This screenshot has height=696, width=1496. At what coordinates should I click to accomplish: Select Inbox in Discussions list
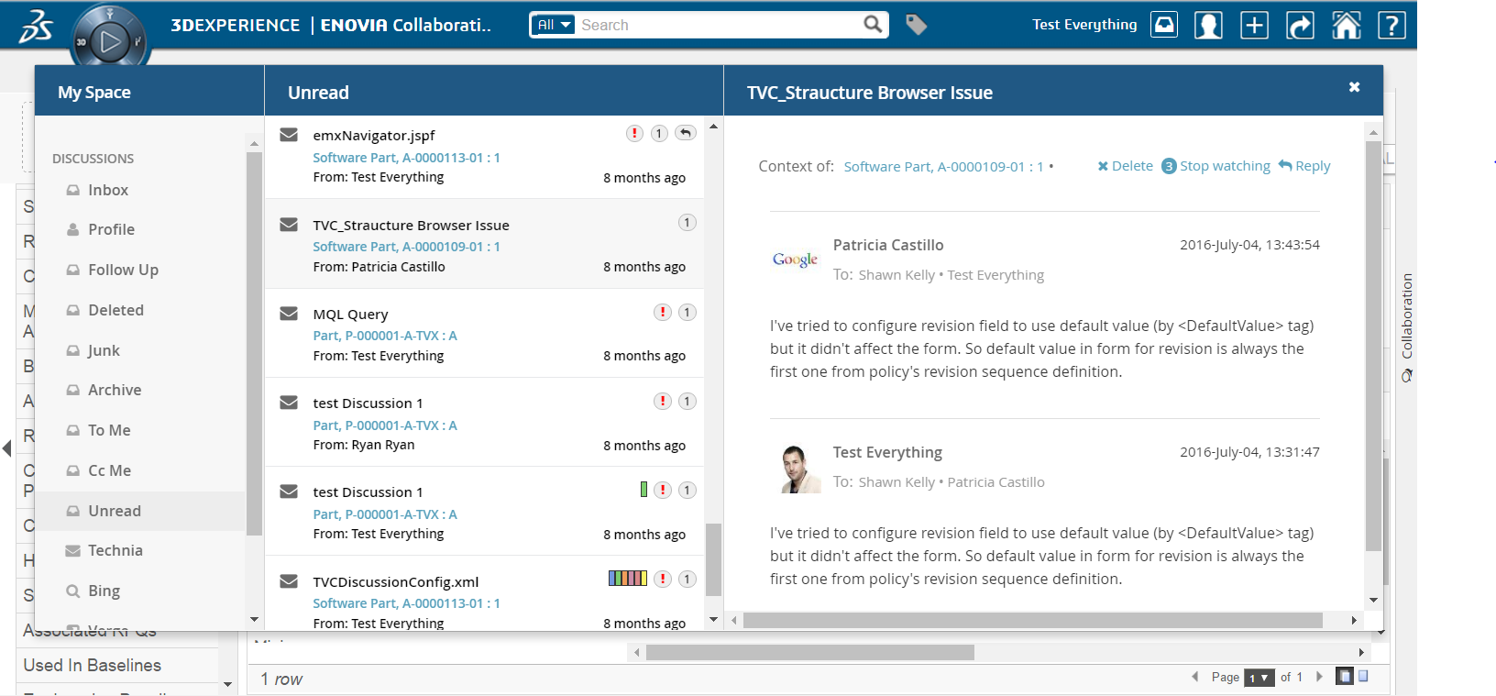107,190
